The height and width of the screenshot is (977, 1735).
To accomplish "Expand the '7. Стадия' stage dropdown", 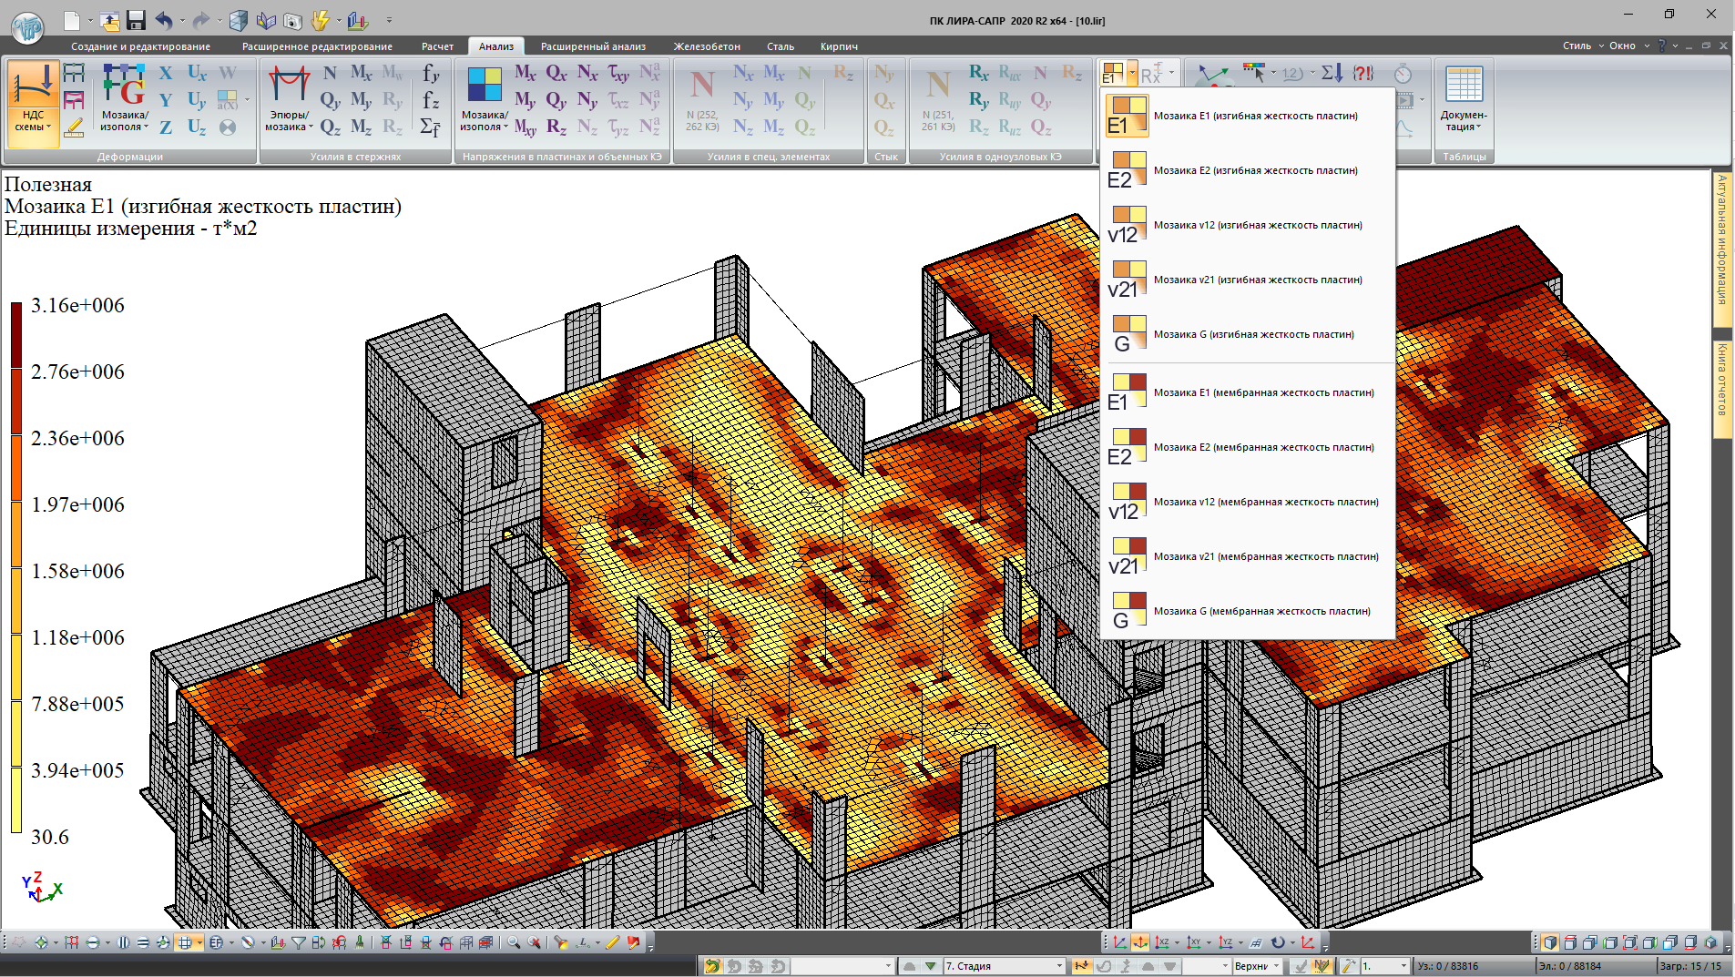I will coord(1058,966).
